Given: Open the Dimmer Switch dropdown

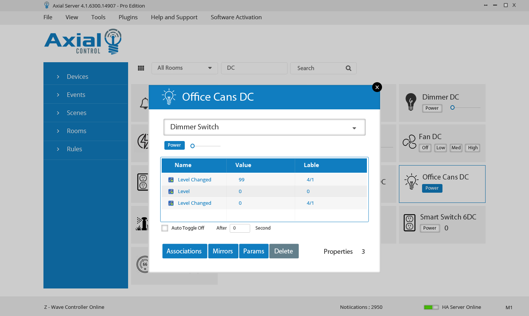Looking at the screenshot, I should click(x=264, y=127).
